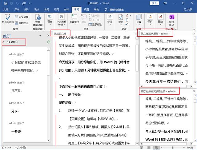The image size is (197, 150).
Task: Click the reject change icon
Action: (127, 15)
